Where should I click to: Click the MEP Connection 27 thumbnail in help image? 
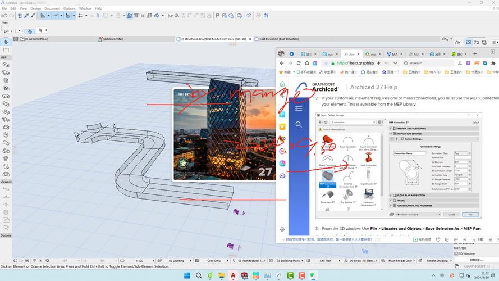click(327, 178)
